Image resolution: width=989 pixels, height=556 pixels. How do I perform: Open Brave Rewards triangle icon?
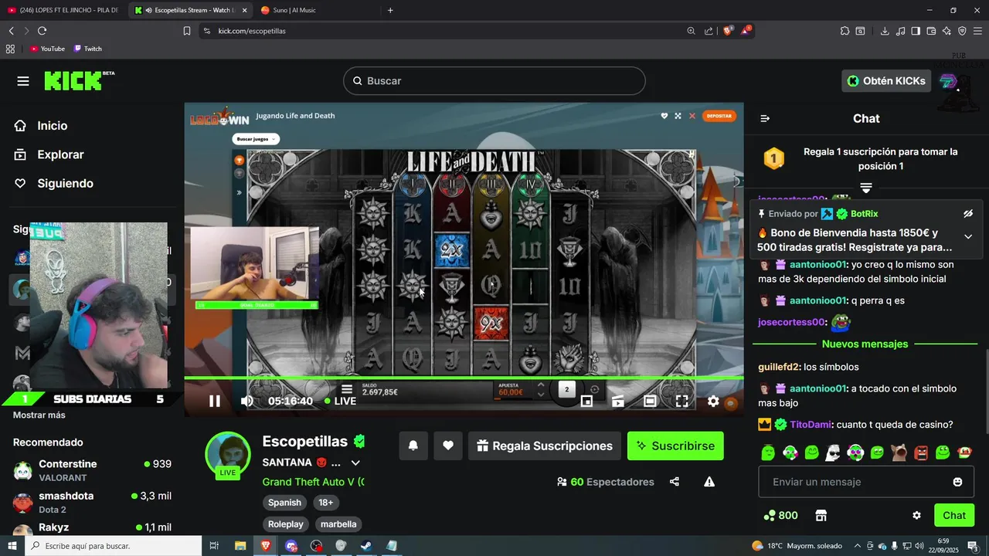click(x=746, y=31)
